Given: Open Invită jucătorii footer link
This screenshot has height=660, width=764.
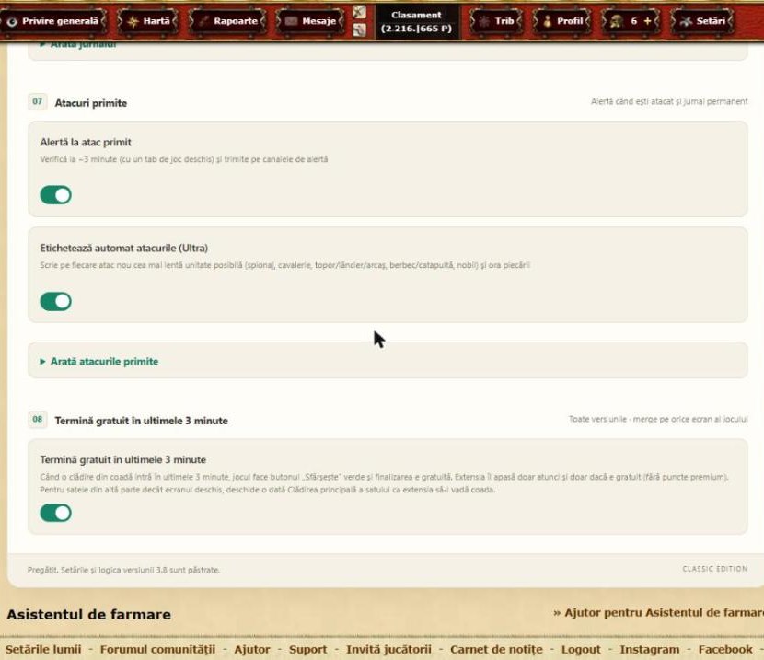Looking at the screenshot, I should tap(388, 649).
